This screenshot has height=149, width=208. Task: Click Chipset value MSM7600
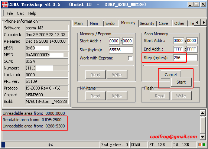[47, 95]
